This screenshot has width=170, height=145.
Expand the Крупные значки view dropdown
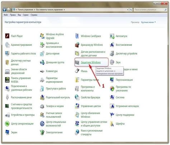[148, 22]
